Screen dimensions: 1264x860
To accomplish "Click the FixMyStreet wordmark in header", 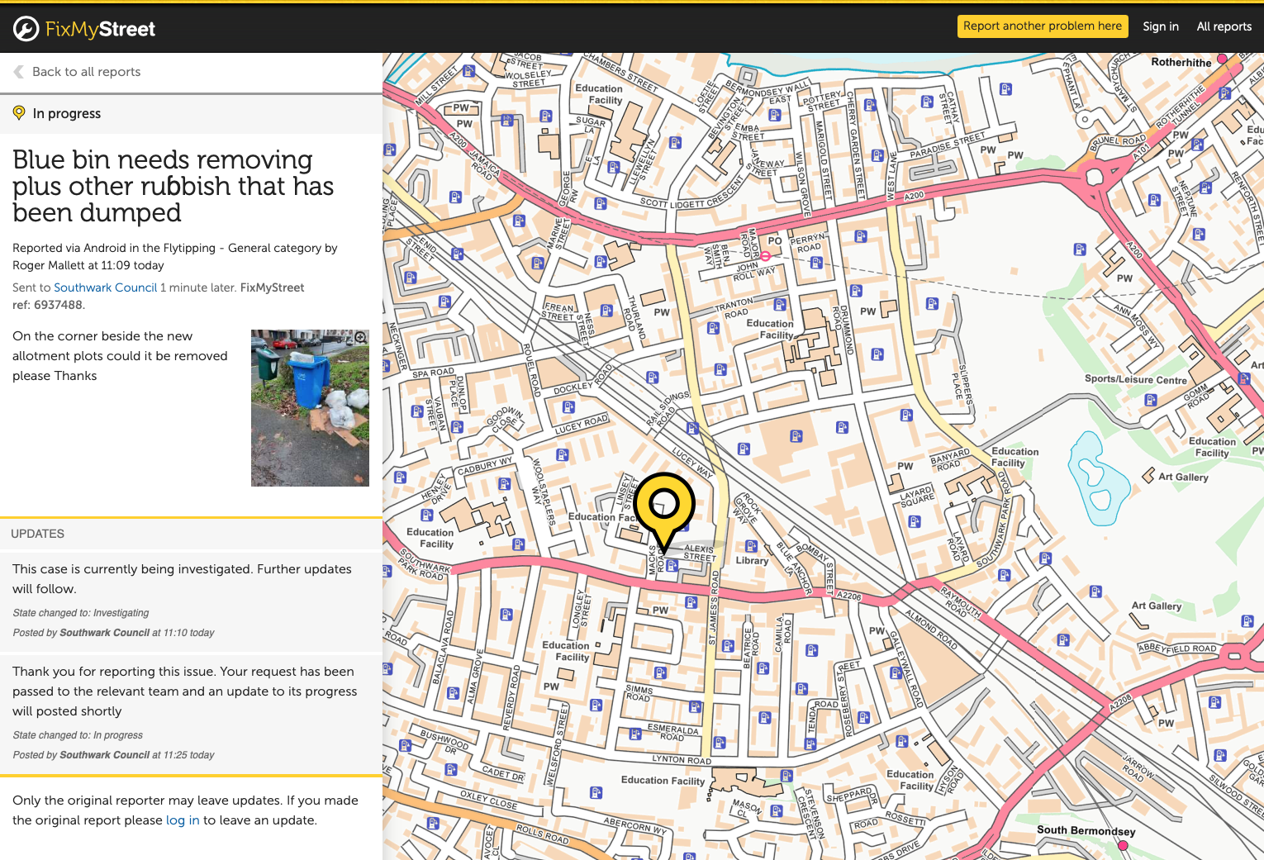I will coord(100,29).
